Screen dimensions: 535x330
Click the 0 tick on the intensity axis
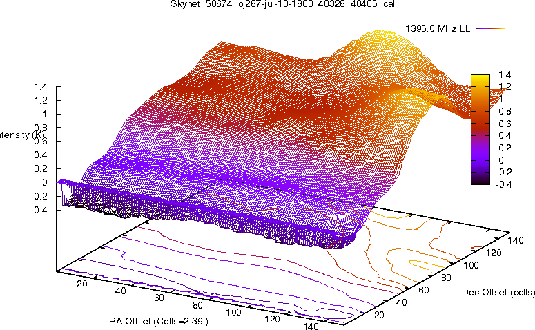coord(45,182)
